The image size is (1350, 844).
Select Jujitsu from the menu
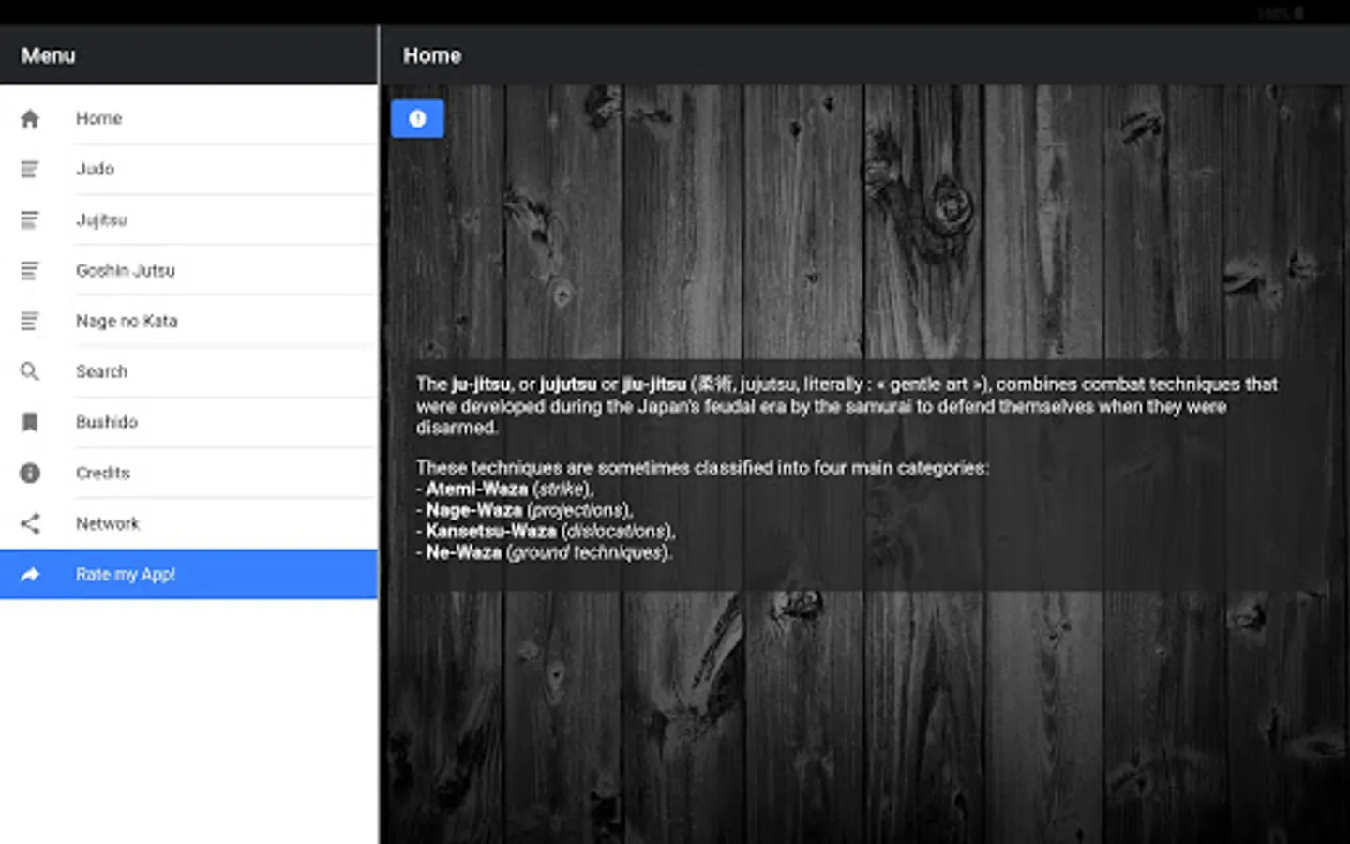tap(188, 219)
